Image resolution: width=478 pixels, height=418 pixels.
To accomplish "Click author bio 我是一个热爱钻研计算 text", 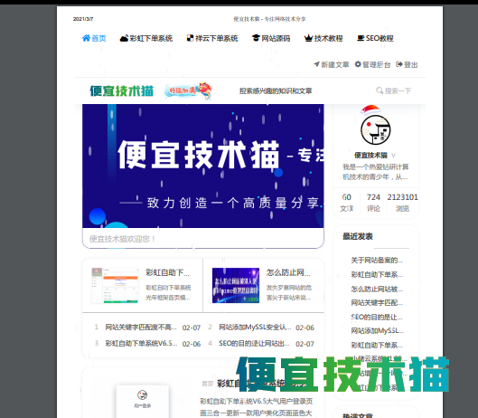I will (375, 172).
